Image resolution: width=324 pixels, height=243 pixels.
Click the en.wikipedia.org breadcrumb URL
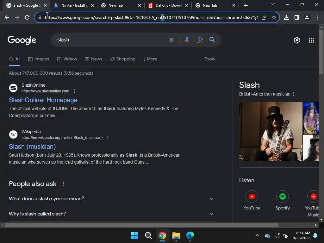point(62,138)
